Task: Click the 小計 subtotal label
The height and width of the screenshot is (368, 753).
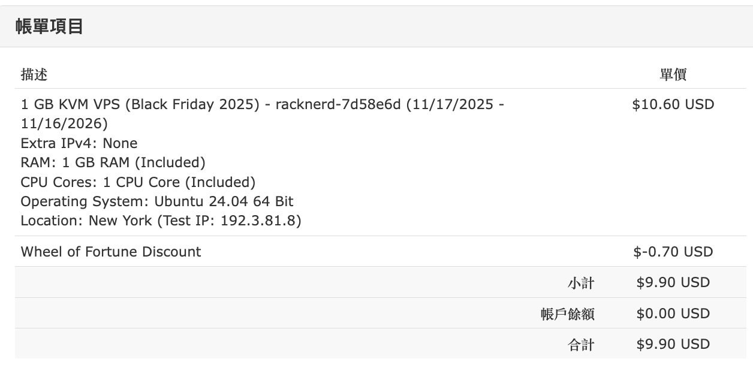Action: (x=581, y=283)
